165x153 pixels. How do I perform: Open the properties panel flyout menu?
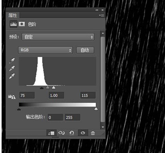pos(102,15)
